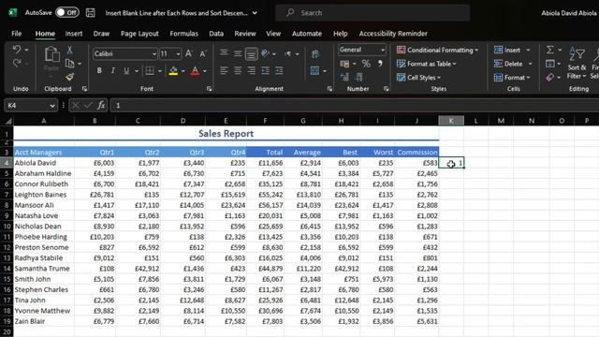This screenshot has width=599, height=337.
Task: Open the Font dialog launcher
Action: click(209, 89)
